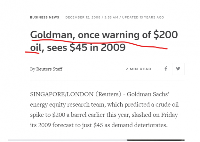Click '$45 as demand deteriorates' in the paragraph
The image size is (200, 142).
tap(130, 125)
